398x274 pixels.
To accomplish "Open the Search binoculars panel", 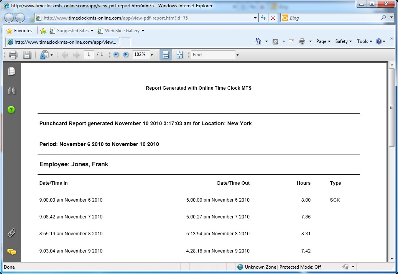I will 12,90.
